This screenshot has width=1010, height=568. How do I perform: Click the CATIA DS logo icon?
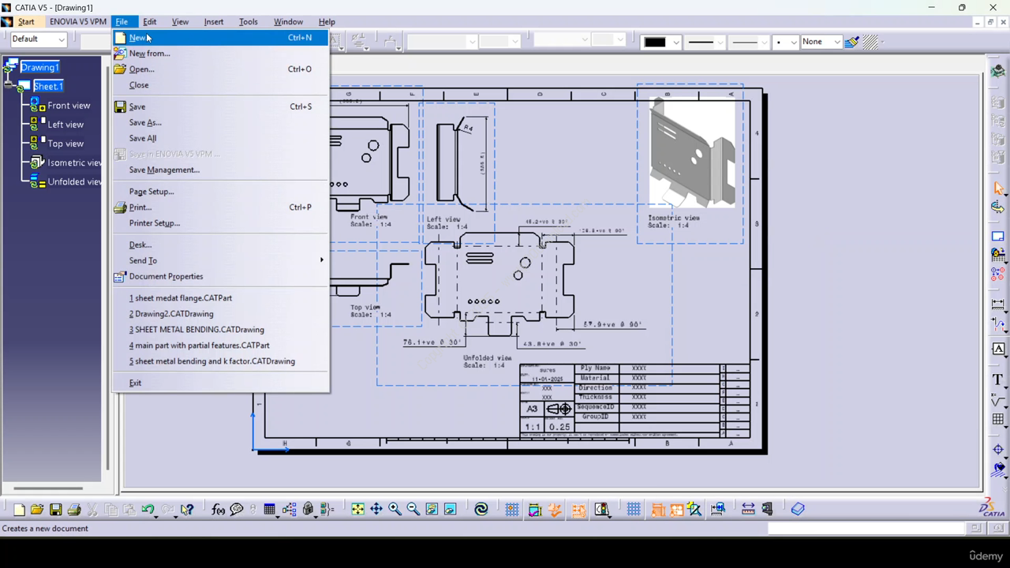coord(992,507)
